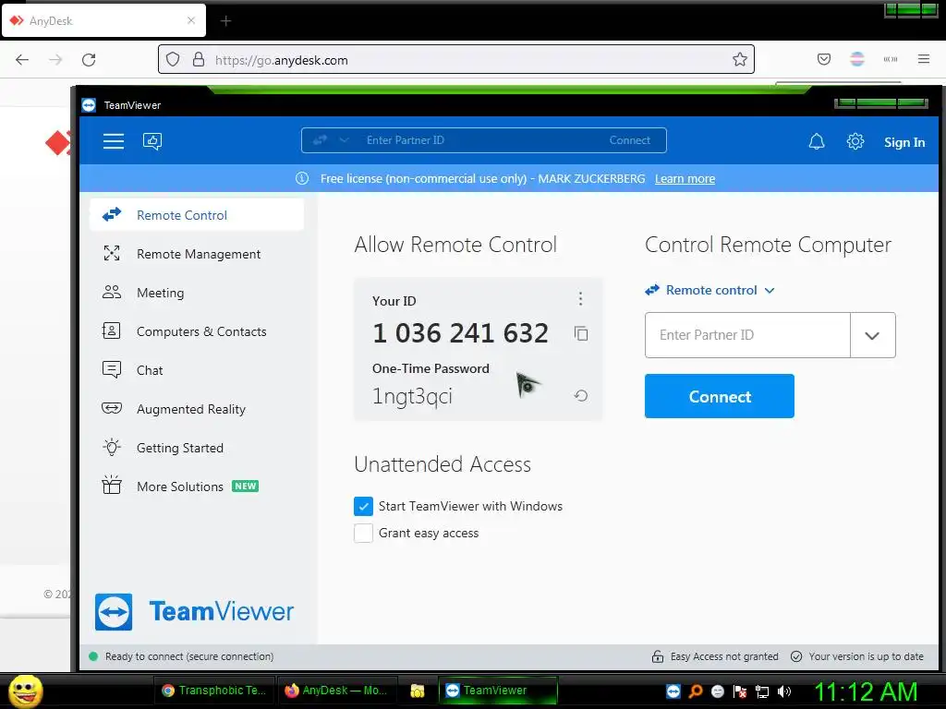Bookmark the page with the star icon
This screenshot has height=709, width=946.
point(740,59)
